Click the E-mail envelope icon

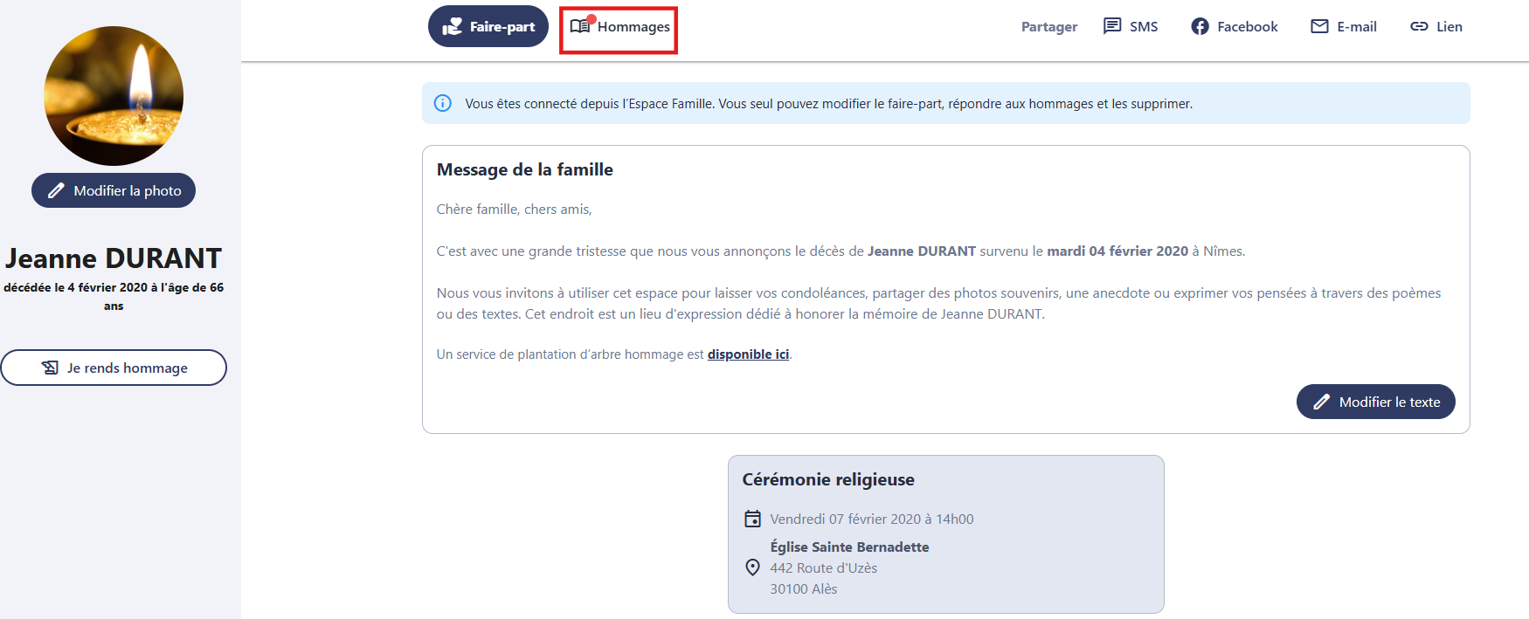click(x=1319, y=26)
